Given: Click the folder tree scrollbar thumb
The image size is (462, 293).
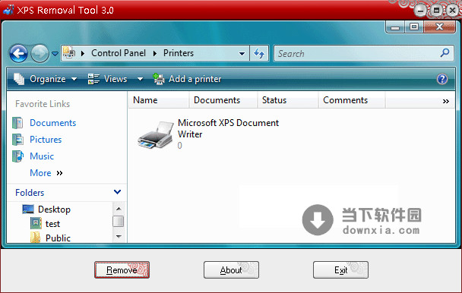Looking at the screenshot, I should pos(118,222).
